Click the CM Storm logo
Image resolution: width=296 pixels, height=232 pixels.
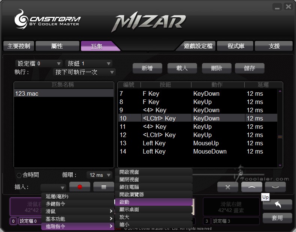click(x=47, y=20)
